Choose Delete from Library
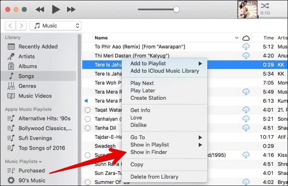 coord(165,177)
